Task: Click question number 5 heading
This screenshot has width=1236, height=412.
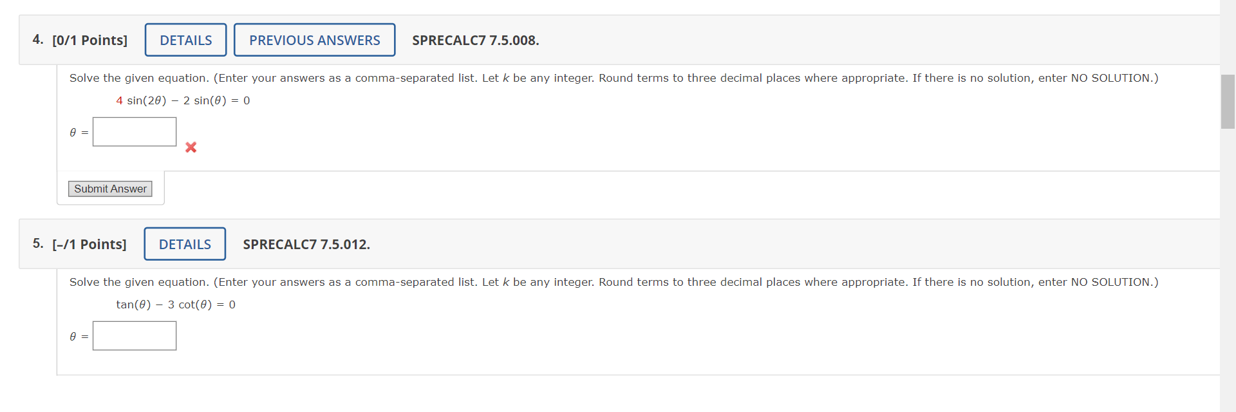Action: tap(37, 244)
